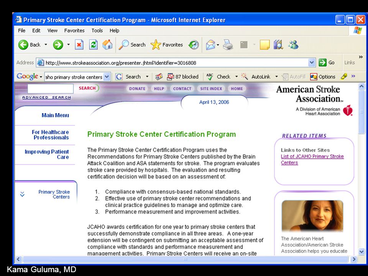Viewport: 368px width, 276px height.
Task: Open the Research books icon
Action: 278,44
